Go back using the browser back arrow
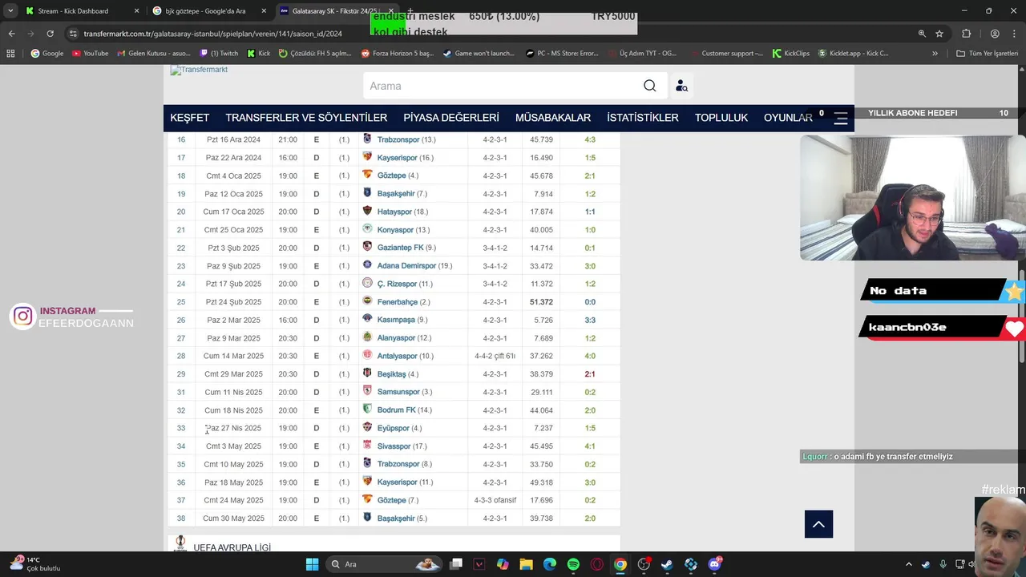 (x=11, y=34)
